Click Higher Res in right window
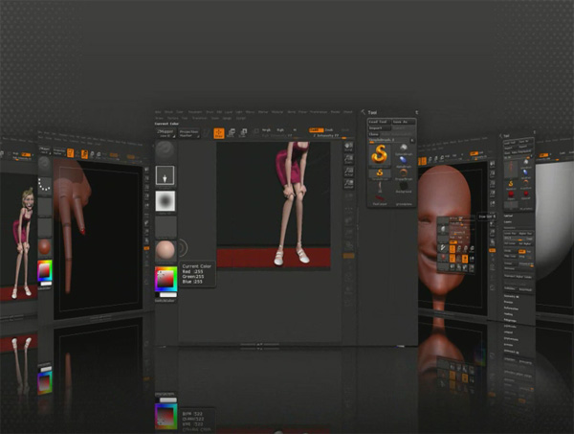 (525, 234)
